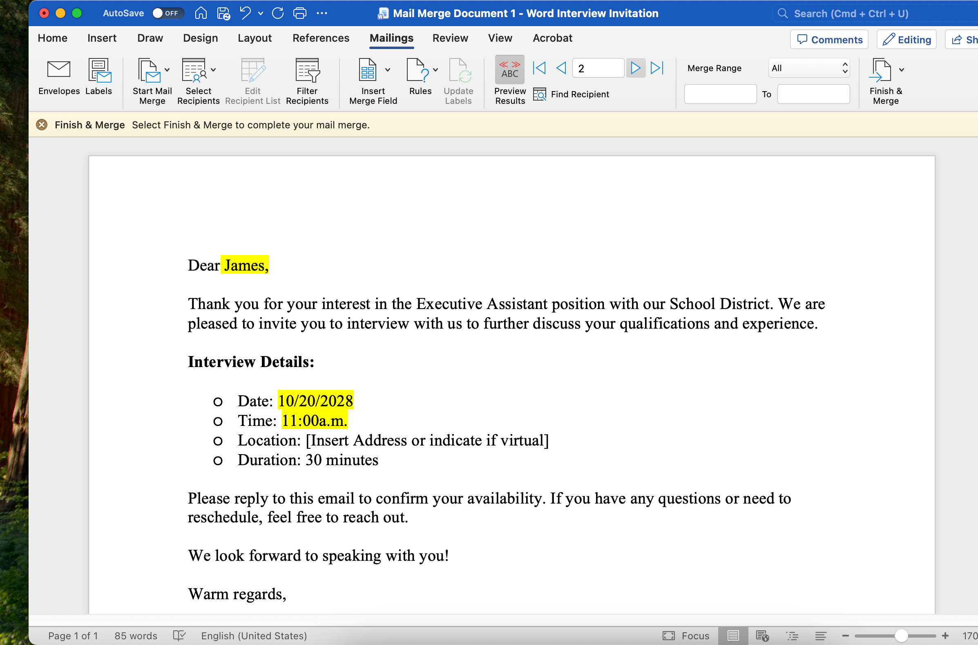Click the Filter Recipients icon
978x645 pixels.
click(307, 70)
